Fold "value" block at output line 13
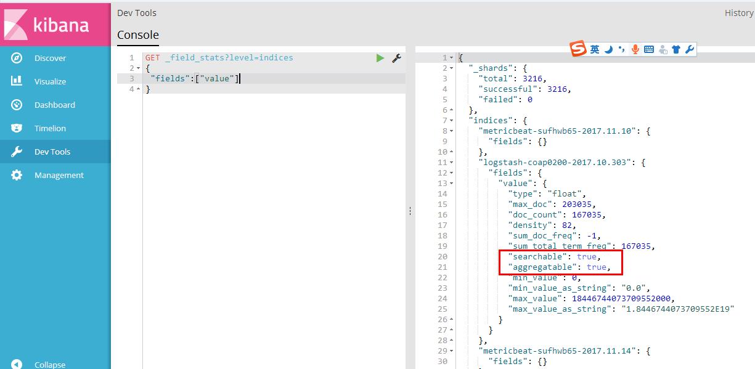This screenshot has height=369, width=755. click(x=452, y=184)
